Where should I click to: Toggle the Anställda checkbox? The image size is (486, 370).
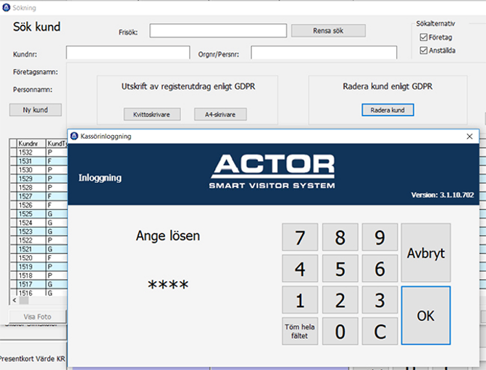424,51
